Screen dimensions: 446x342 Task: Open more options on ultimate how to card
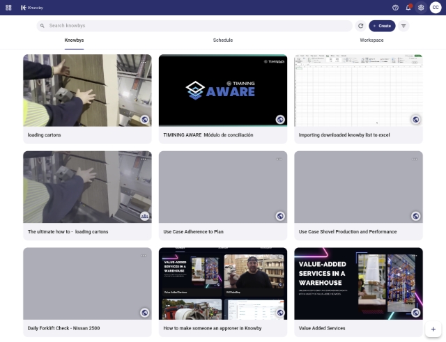point(144,160)
